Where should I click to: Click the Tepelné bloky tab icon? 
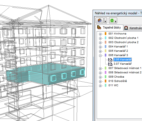99,27
